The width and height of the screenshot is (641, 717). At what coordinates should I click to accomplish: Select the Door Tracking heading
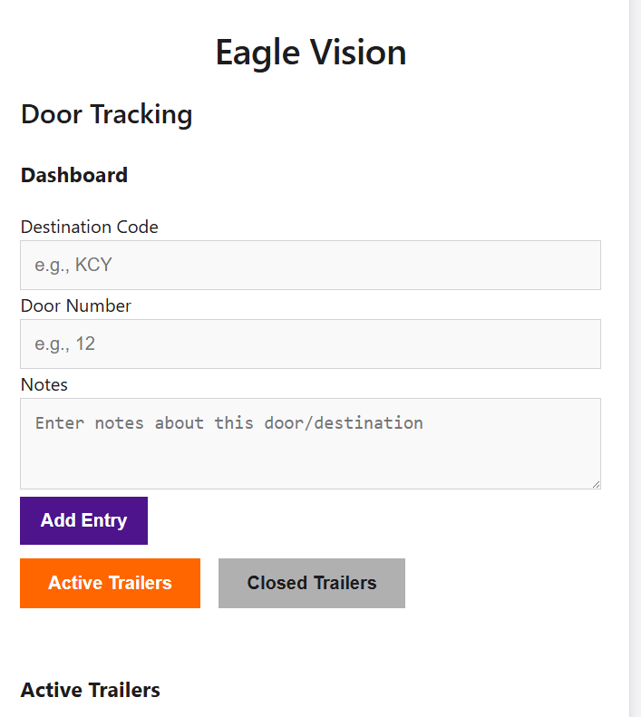(x=107, y=114)
